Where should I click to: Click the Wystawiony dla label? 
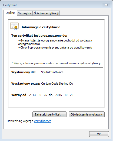point(24,72)
